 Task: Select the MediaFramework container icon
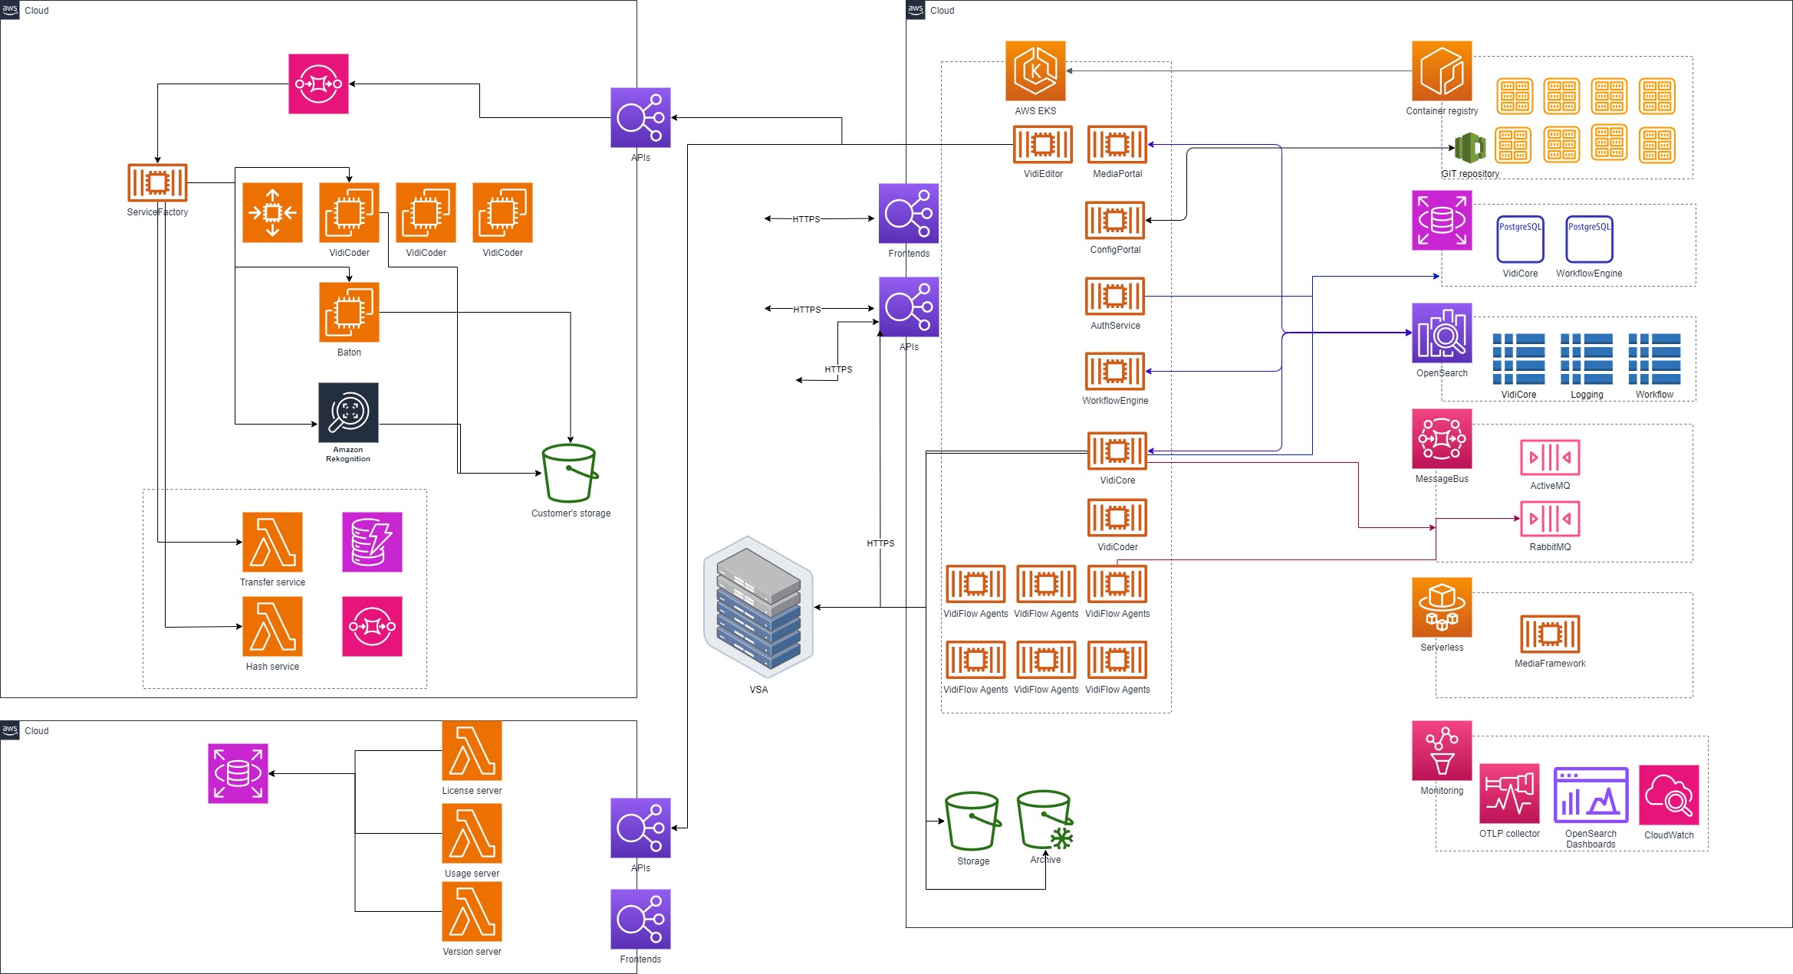(x=1550, y=635)
